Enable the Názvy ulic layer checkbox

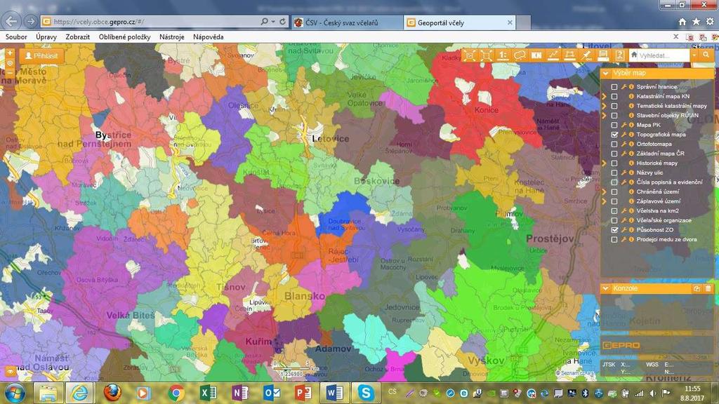(x=614, y=173)
